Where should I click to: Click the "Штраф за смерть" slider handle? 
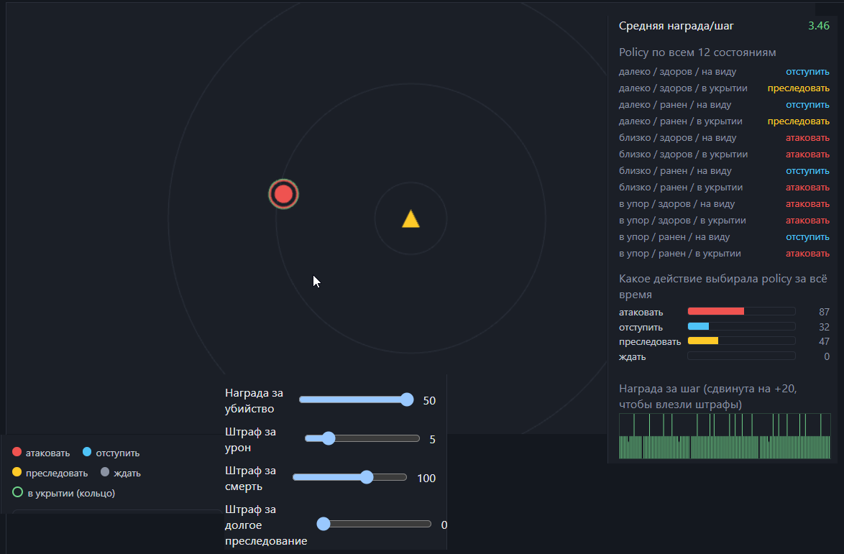point(367,477)
